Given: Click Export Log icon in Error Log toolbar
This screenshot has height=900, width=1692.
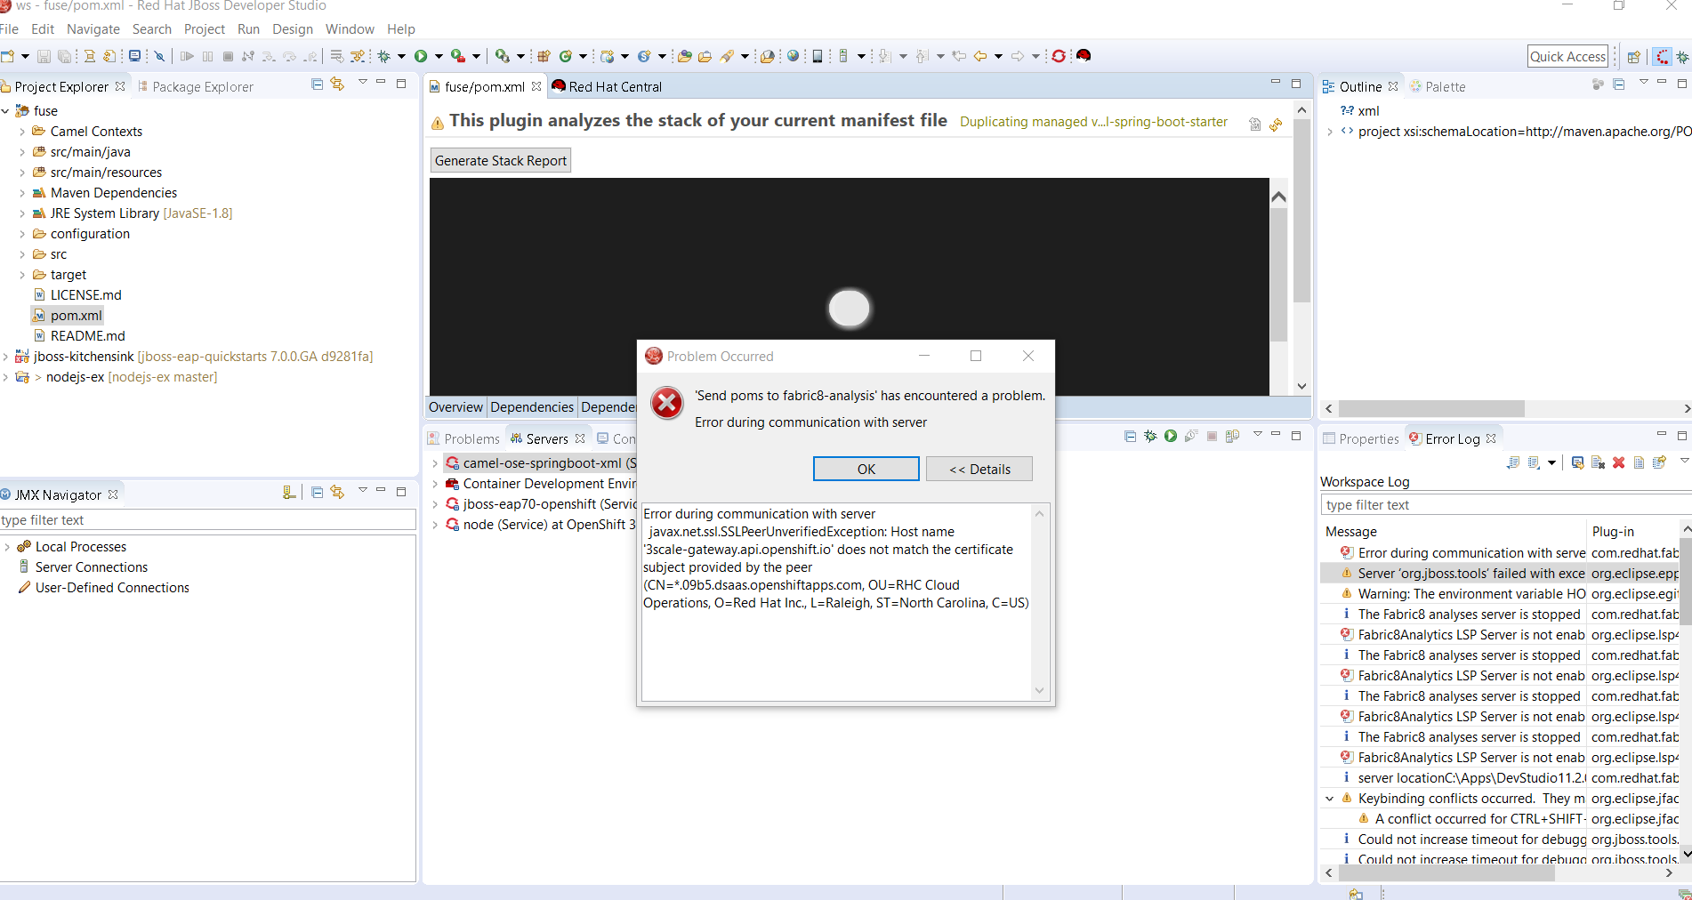Looking at the screenshot, I should [1513, 462].
